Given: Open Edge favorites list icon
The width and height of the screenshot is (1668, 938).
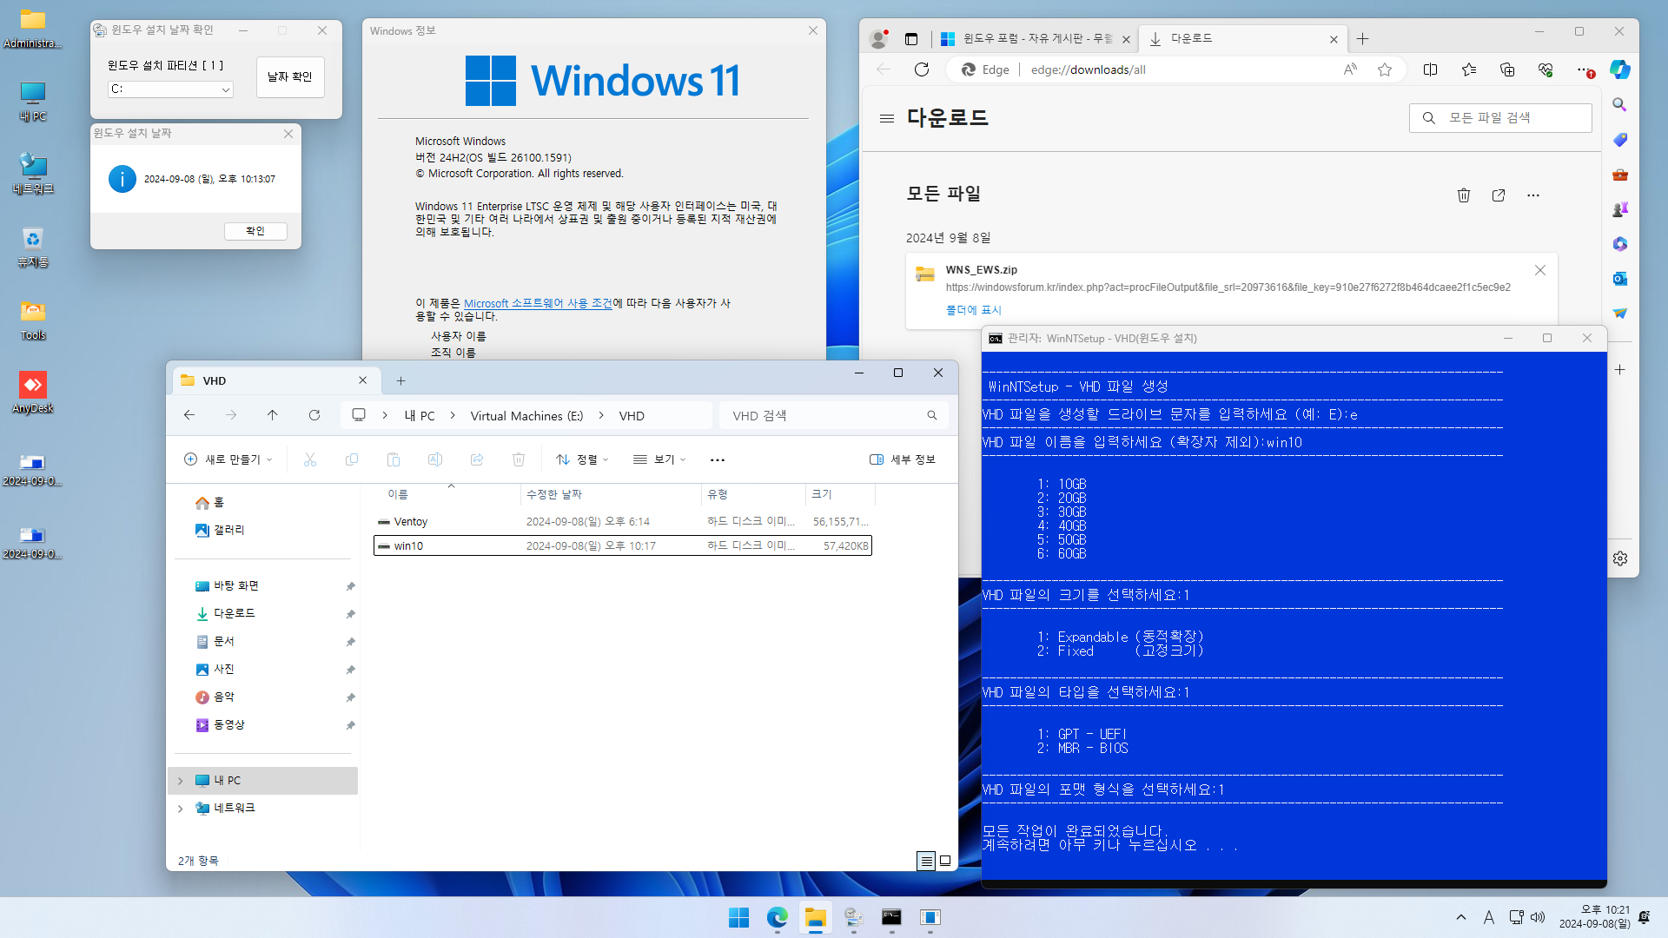Looking at the screenshot, I should tap(1468, 69).
